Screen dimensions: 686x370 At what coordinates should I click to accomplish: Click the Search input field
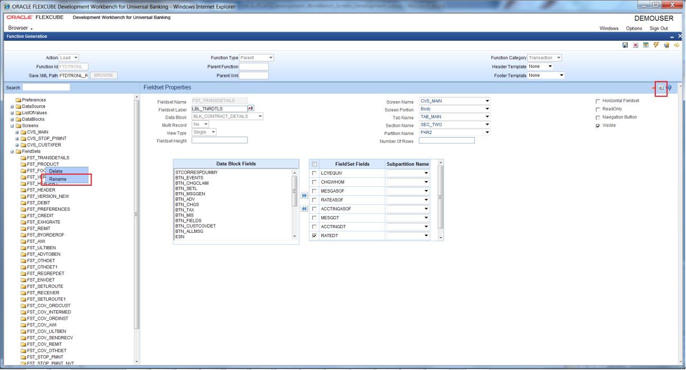point(45,87)
